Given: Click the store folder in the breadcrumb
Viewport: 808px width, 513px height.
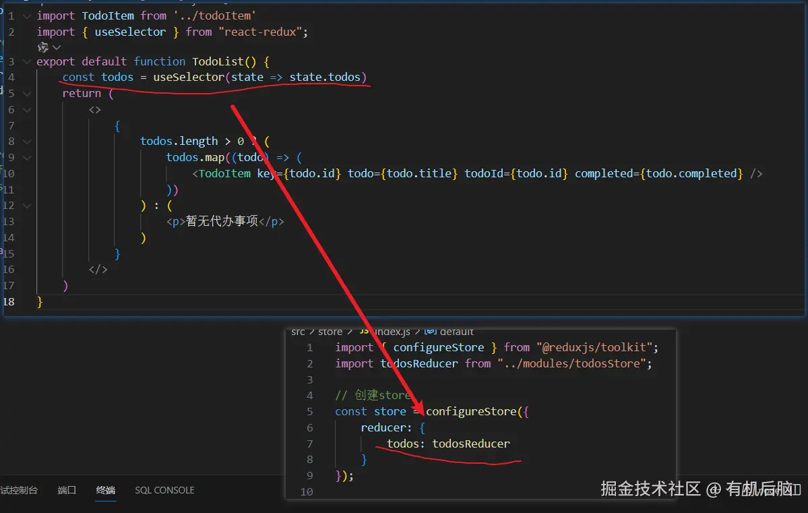Looking at the screenshot, I should coord(330,332).
